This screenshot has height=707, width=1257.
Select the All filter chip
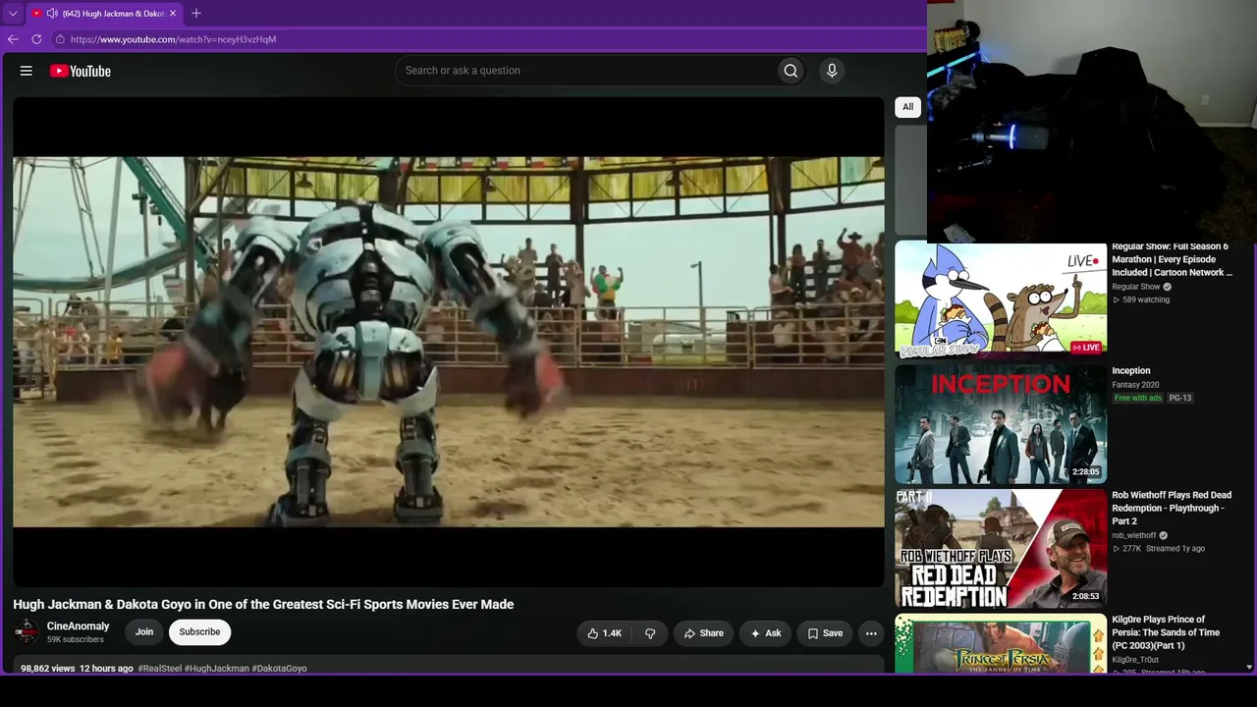pos(907,107)
